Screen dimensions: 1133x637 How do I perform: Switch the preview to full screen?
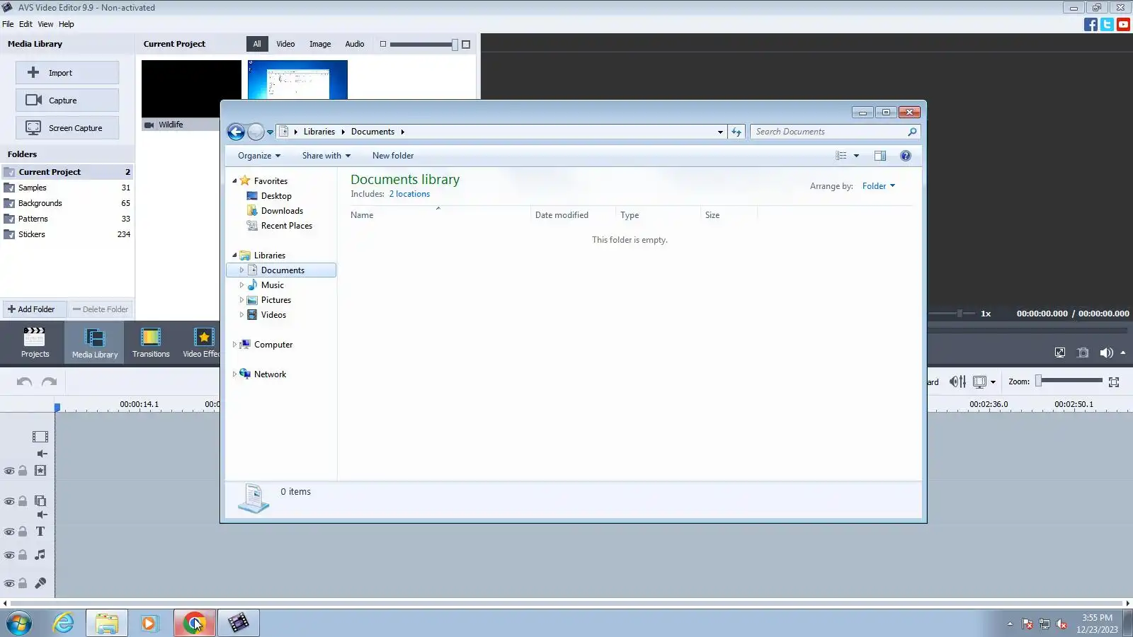1060,352
